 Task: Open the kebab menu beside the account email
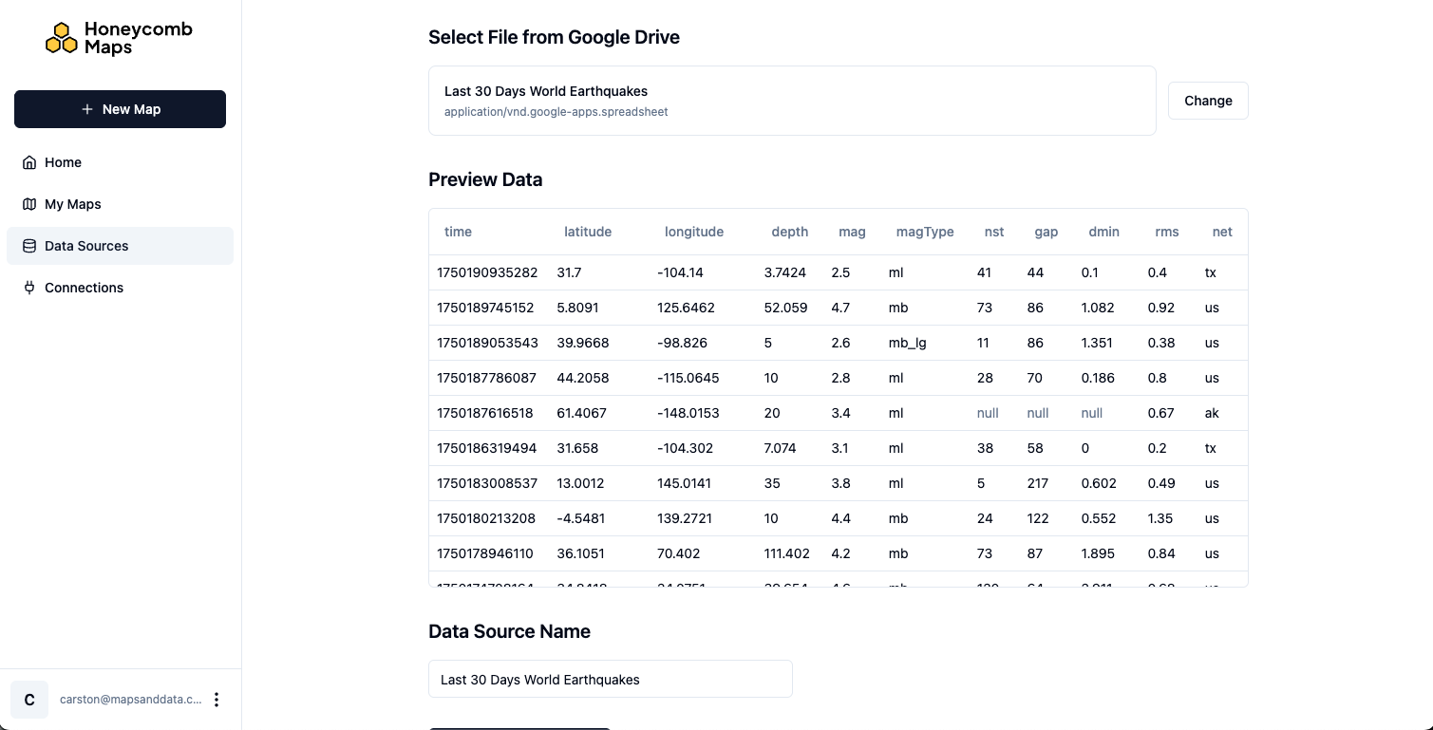tap(217, 699)
